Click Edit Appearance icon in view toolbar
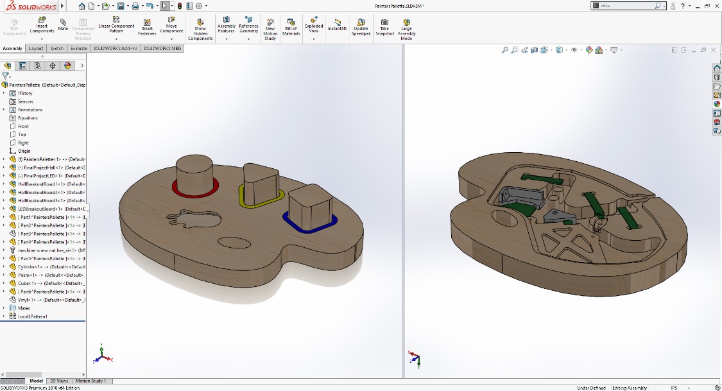 coord(589,49)
